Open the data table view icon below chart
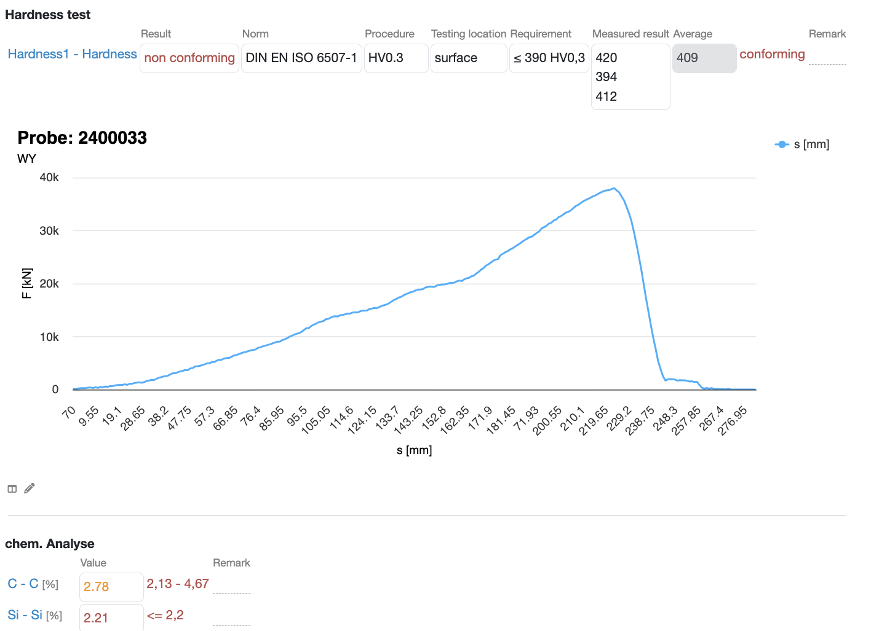The height and width of the screenshot is (631, 871). coord(12,489)
